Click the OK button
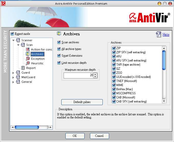The image size is (174, 142). tap(75, 136)
